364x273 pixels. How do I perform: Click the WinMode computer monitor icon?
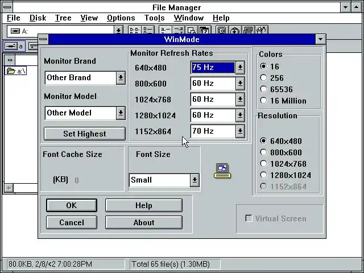(222, 171)
